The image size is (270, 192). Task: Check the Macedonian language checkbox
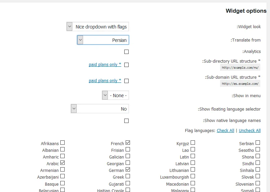(x=193, y=183)
